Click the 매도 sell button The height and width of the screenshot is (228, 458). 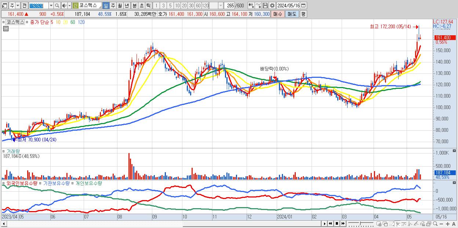click(x=292, y=14)
